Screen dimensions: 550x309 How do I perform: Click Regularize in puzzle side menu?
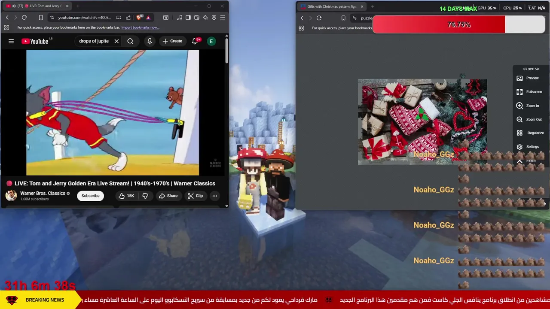(530, 133)
